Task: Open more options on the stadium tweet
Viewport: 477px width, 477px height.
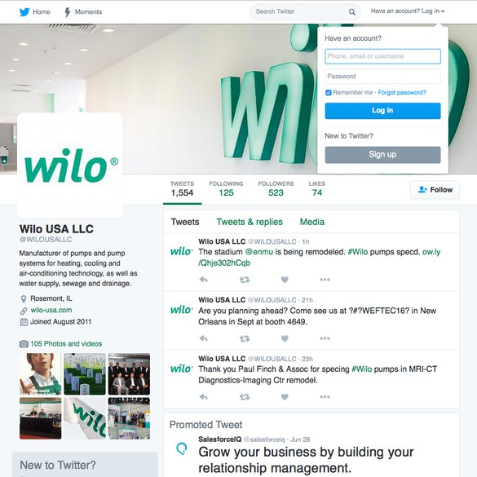Action: (x=325, y=280)
